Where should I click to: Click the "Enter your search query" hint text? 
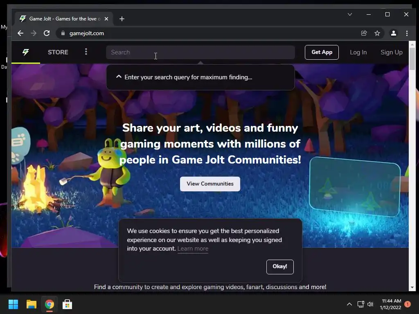tap(188, 77)
